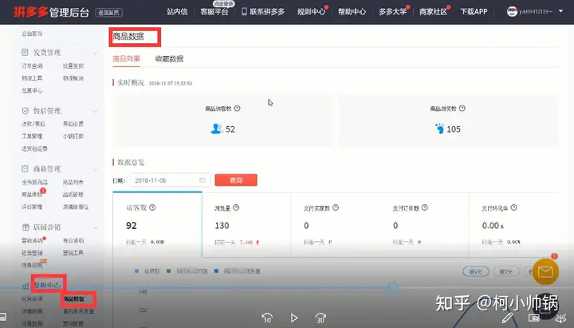Open 退款/售后 in sidebar
The height and width of the screenshot is (328, 574).
(33, 124)
